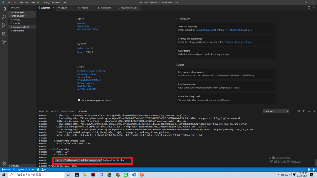
Task: Open the editor More Actions ellipsis
Action: 314,8
